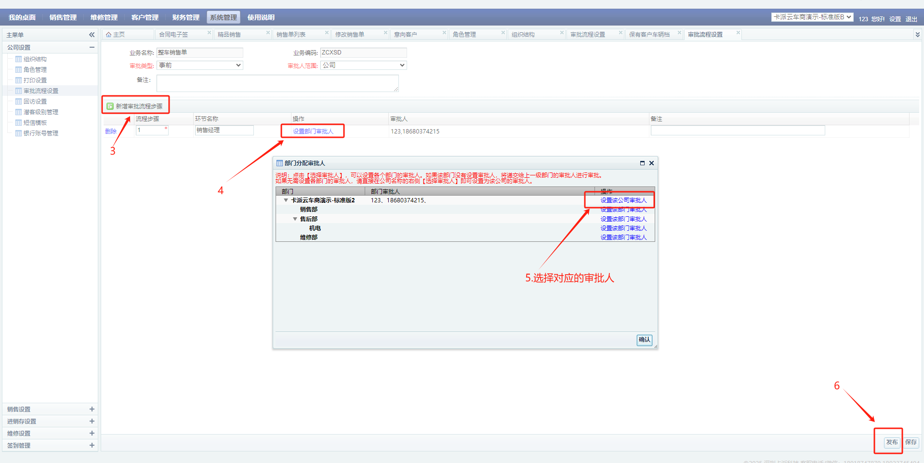924x463 pixels.
Task: Open the dealer account selector dropdown
Action: (x=812, y=17)
